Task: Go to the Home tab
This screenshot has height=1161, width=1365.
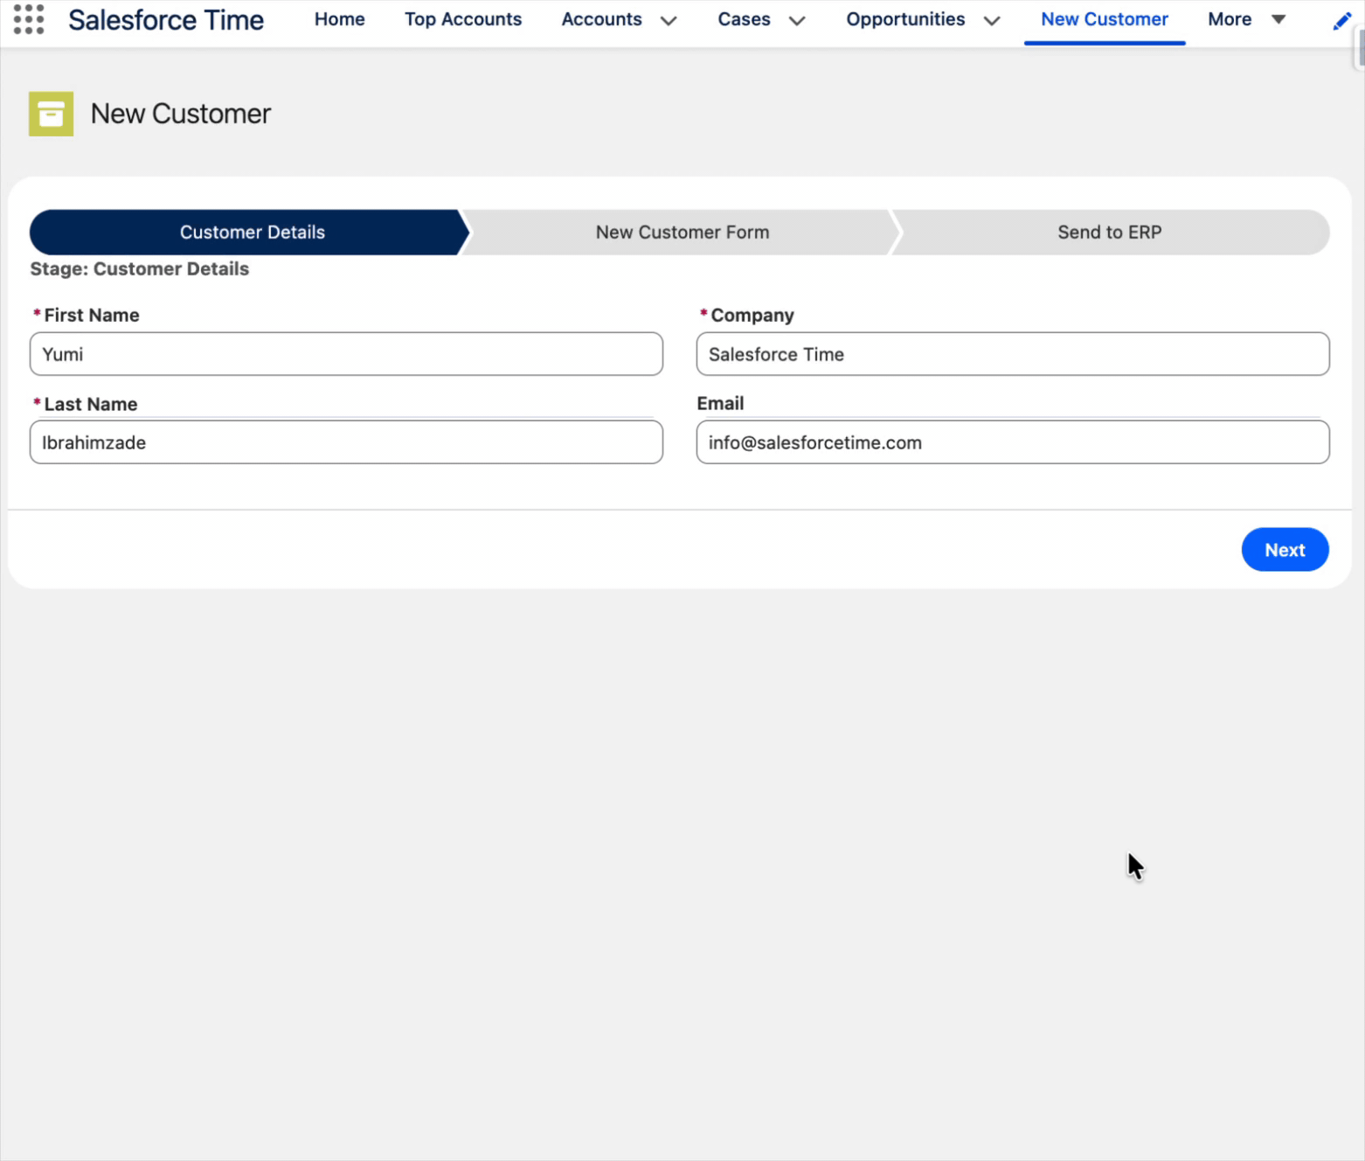Action: click(x=339, y=19)
